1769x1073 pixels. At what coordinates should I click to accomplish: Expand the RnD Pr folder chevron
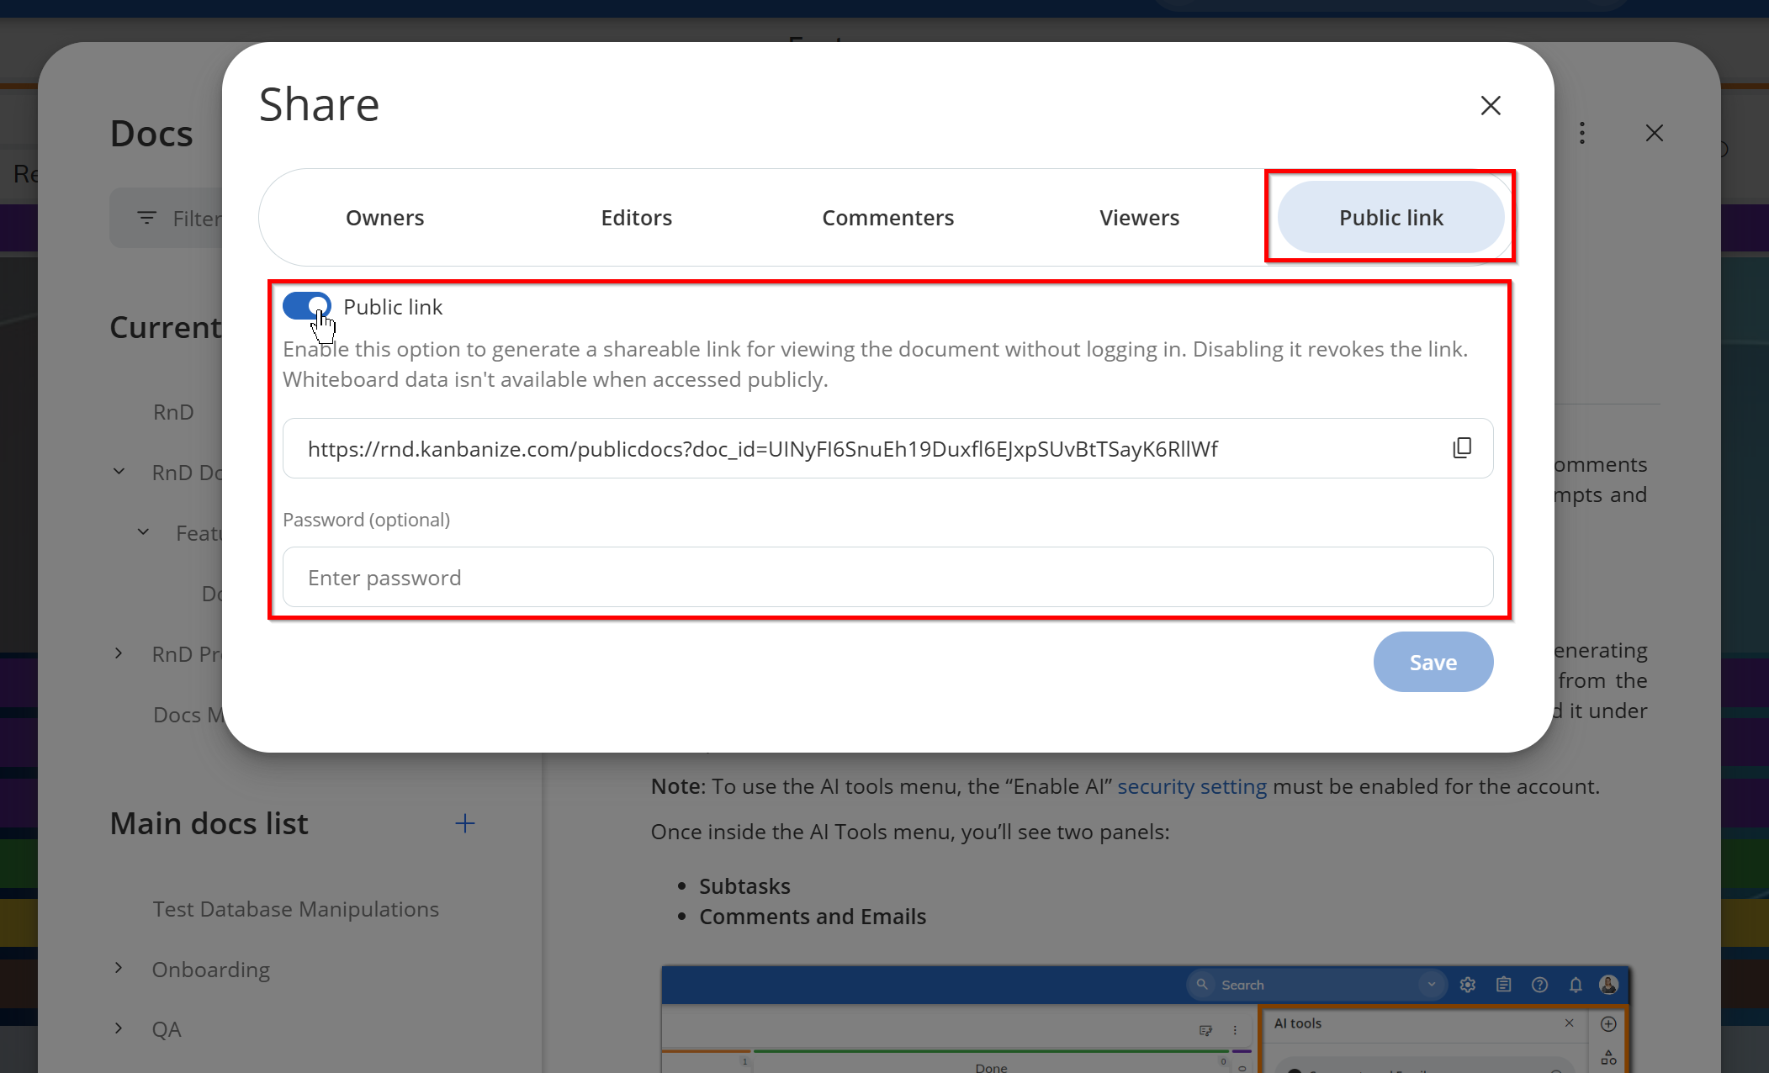click(x=119, y=653)
